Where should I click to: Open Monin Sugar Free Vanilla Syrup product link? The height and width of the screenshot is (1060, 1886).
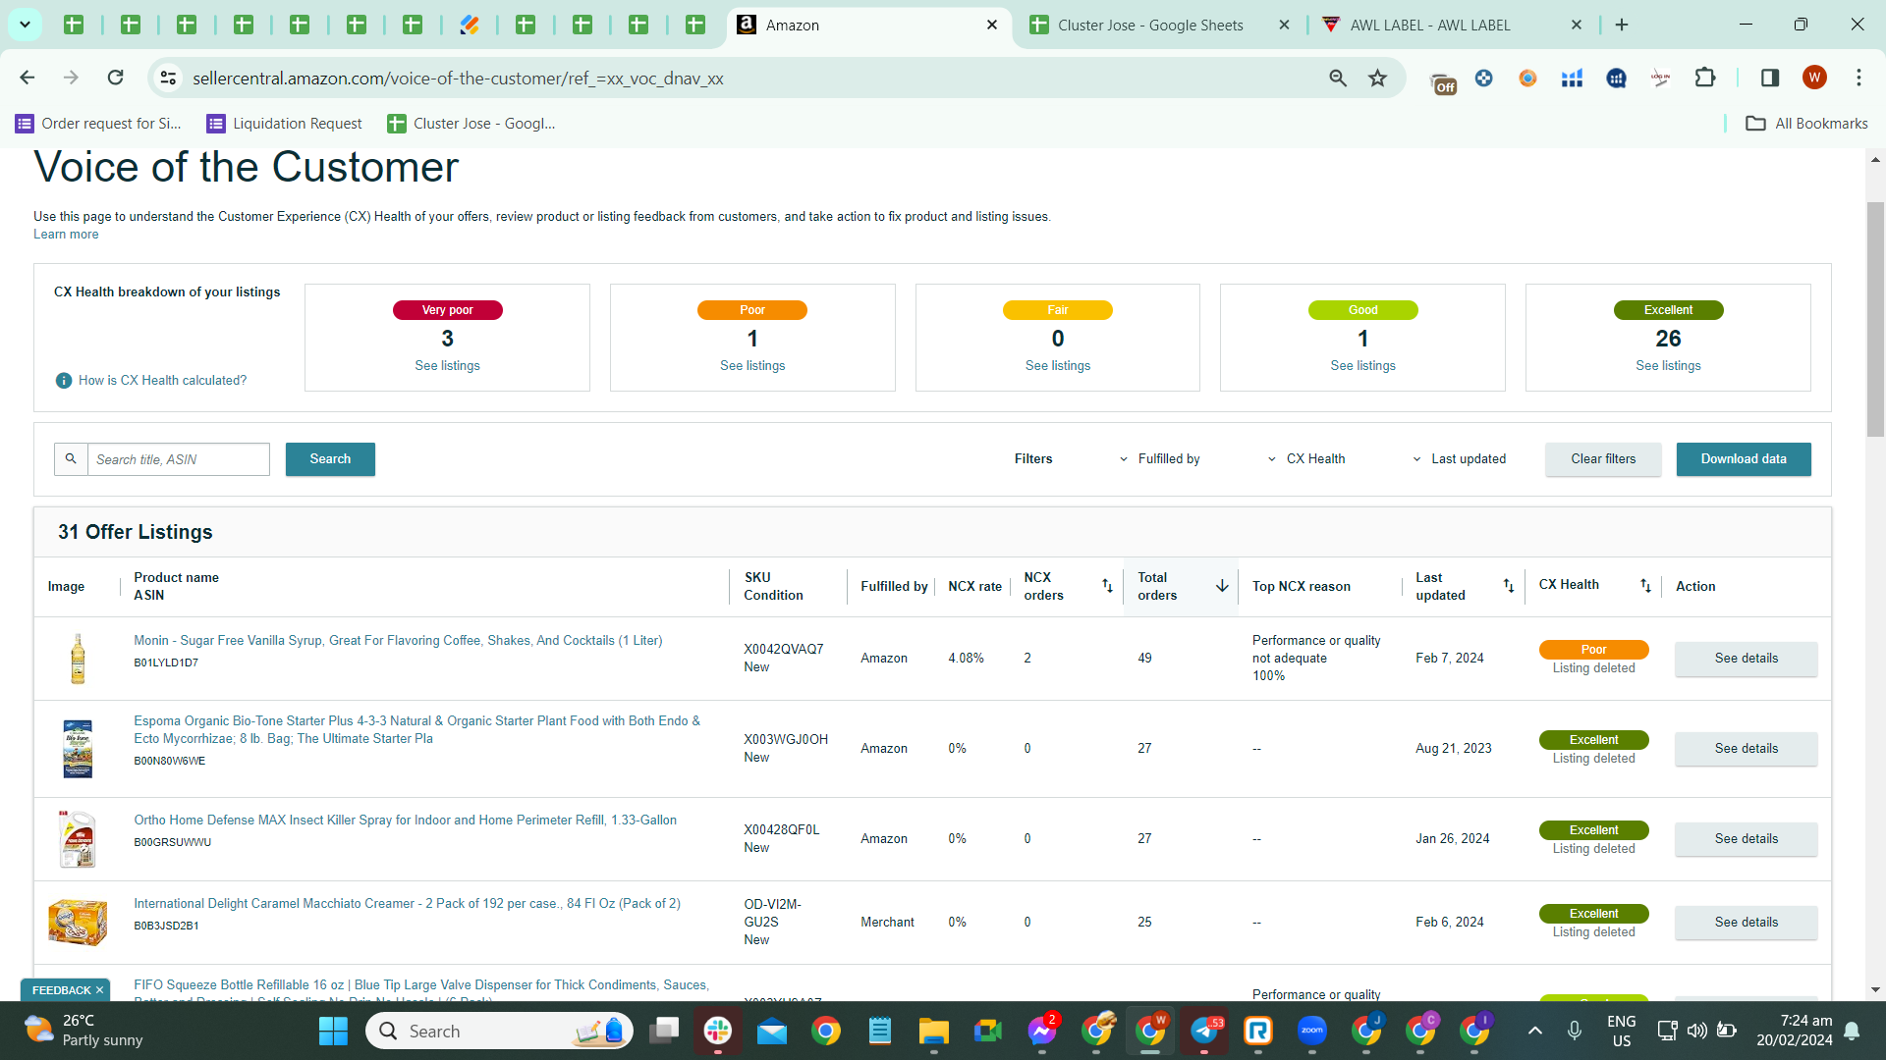[398, 641]
